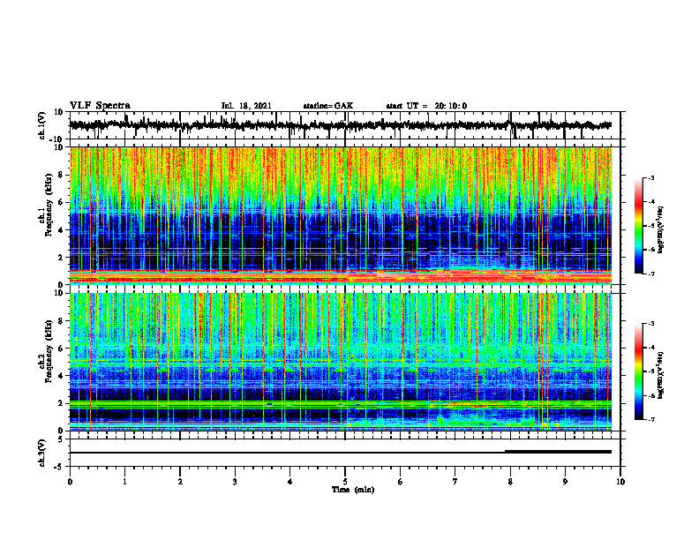Screen dimensions: 699x540
Task: Click the 10 minute tick label on time axis
Action: pos(620,482)
